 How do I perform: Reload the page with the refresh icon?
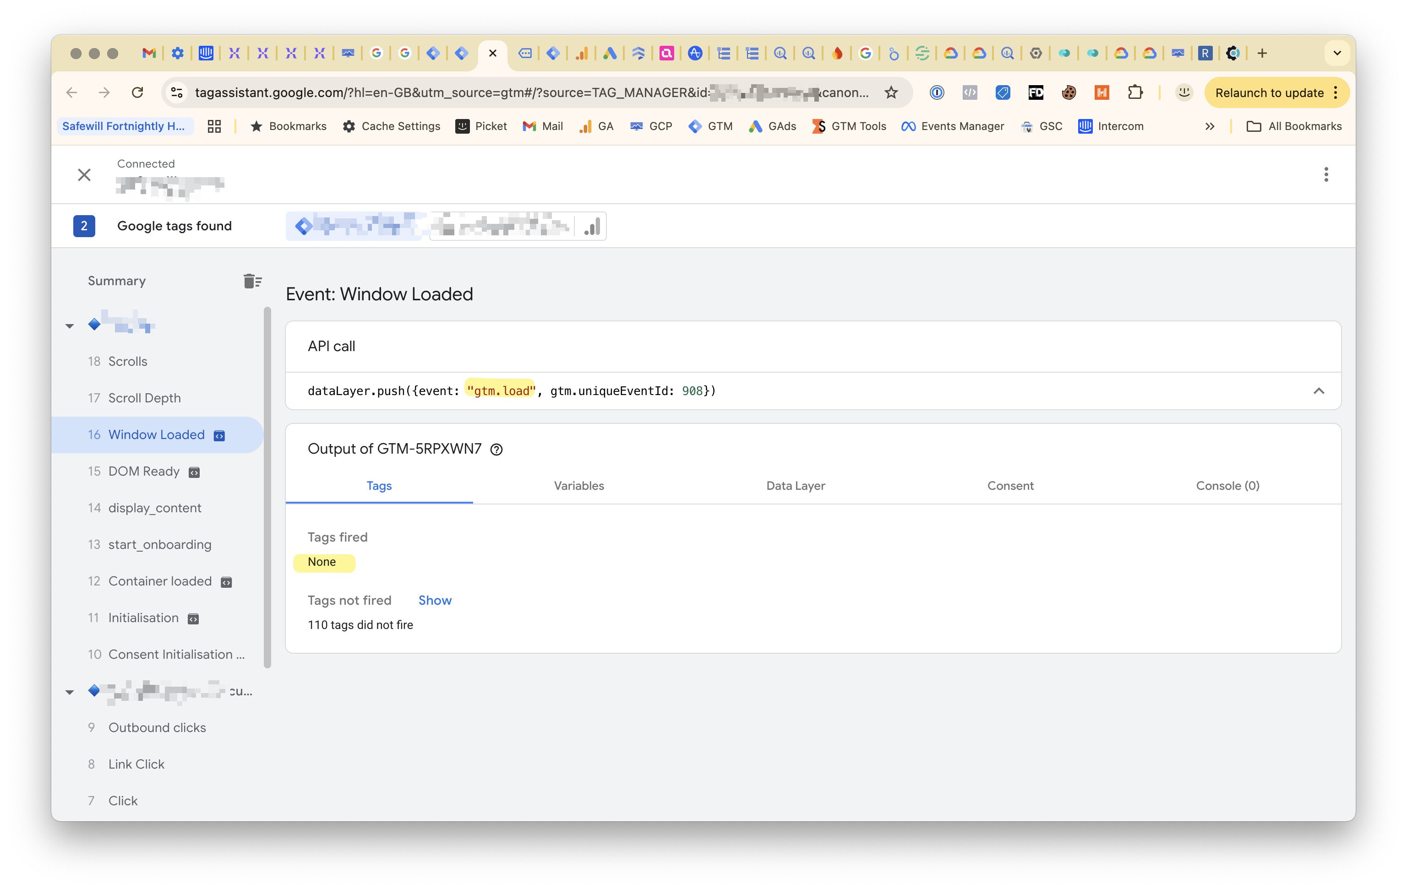point(137,92)
